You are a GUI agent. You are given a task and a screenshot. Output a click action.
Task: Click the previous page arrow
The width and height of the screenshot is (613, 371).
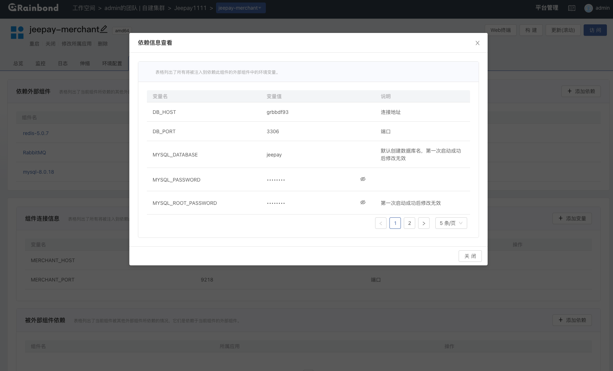381,223
